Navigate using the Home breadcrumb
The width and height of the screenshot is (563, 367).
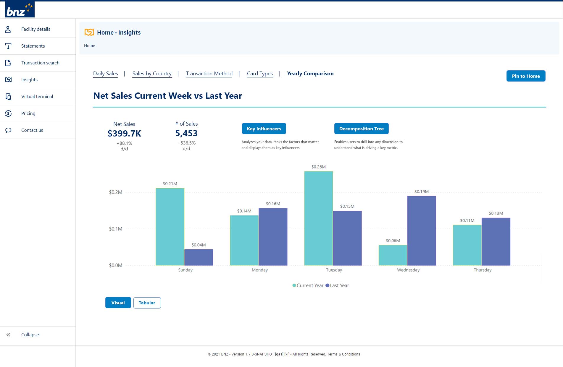click(x=89, y=46)
